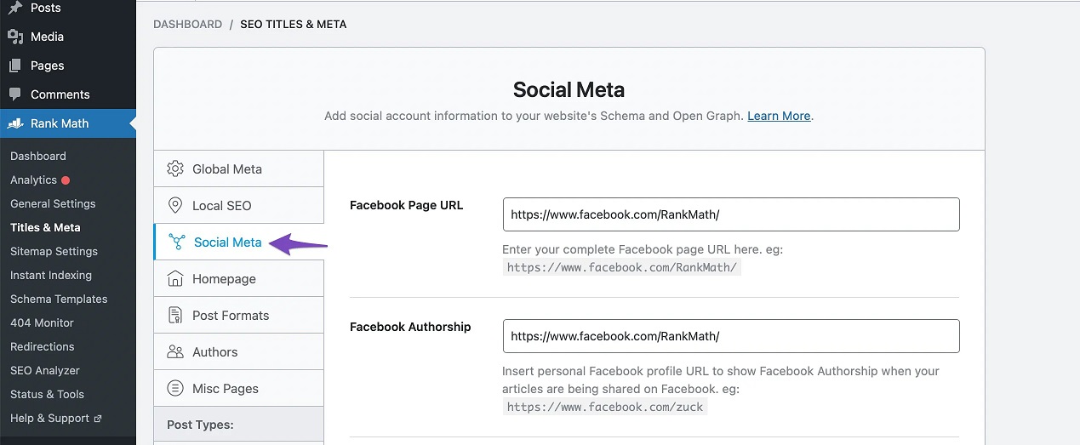Click the Pages icon in the sidebar

click(15, 66)
